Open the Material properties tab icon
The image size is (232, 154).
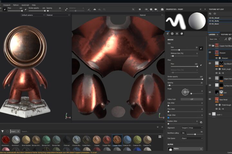(x=182, y=34)
